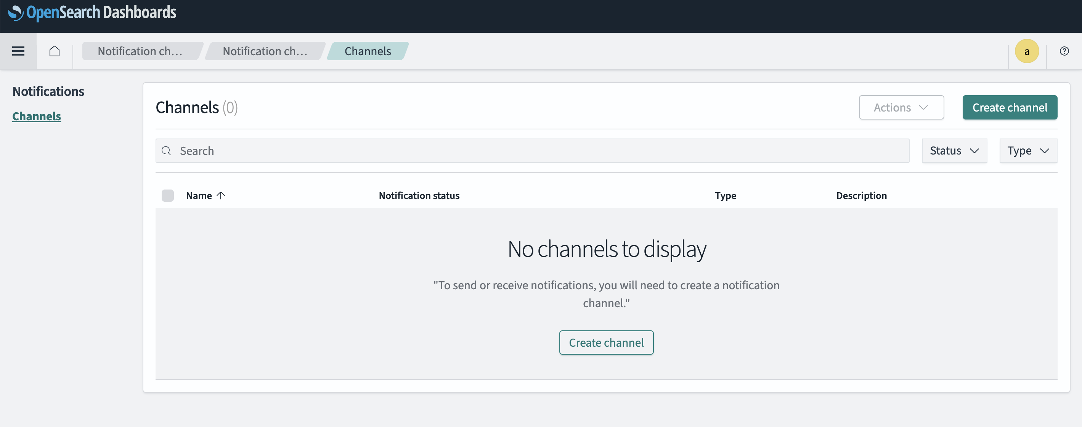Expand the Actions dropdown
The width and height of the screenshot is (1082, 427).
[x=901, y=107]
